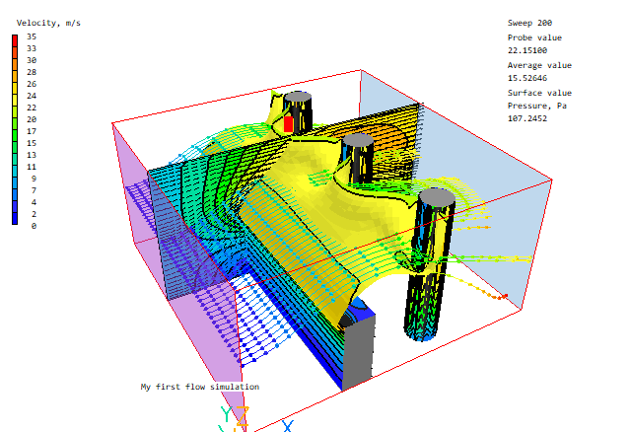The image size is (631, 432).
Task: Pick the dark blue band of velocity legend
Action: coord(15,218)
